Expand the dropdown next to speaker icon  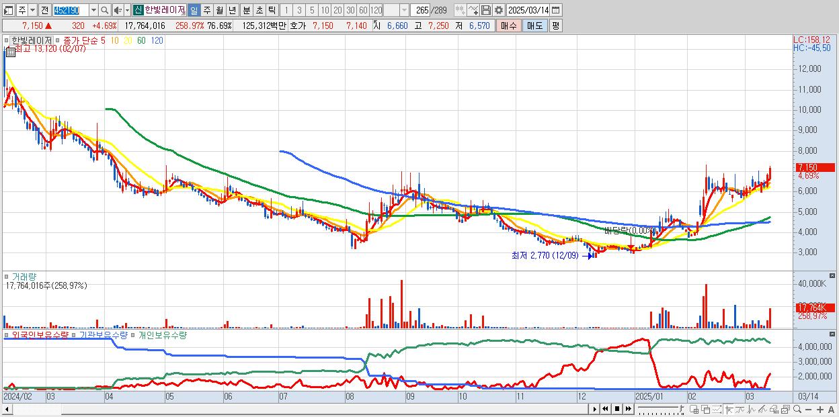click(x=127, y=10)
